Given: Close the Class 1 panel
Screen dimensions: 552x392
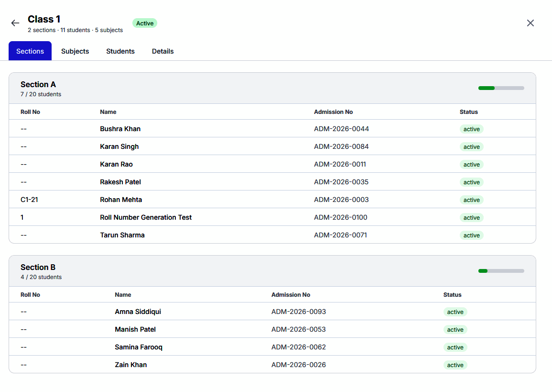Looking at the screenshot, I should click(530, 23).
